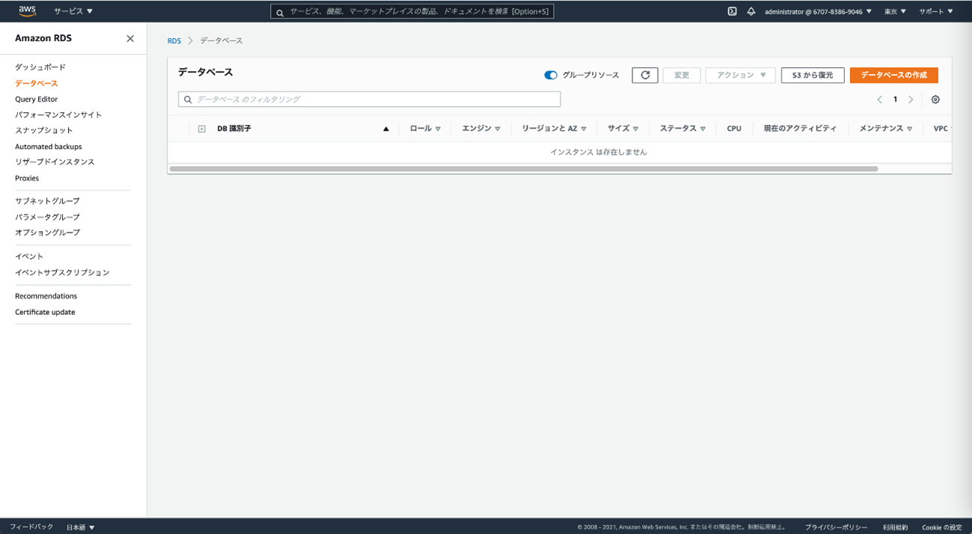Open the アクション dropdown
972x534 pixels.
[740, 75]
